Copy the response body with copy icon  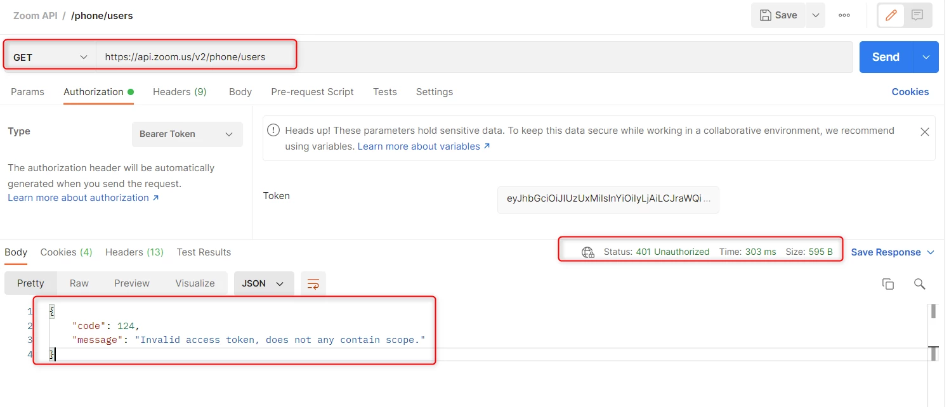pyautogui.click(x=888, y=284)
